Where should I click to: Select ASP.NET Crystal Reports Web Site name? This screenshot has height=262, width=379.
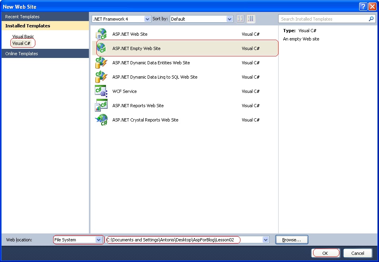point(145,119)
